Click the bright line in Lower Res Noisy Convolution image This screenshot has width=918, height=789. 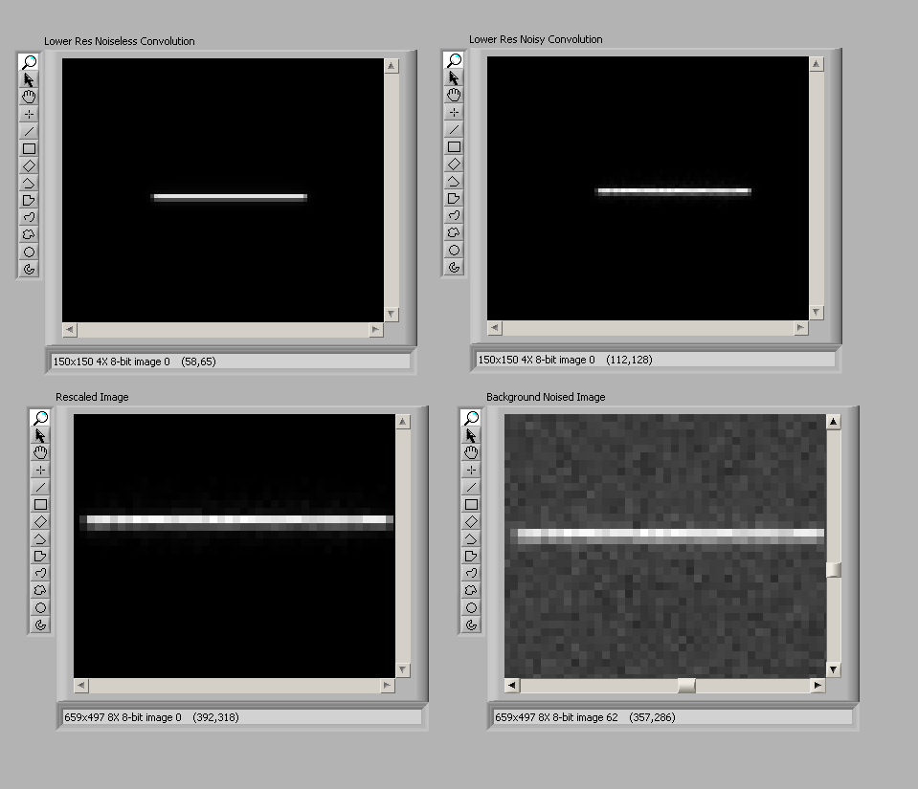coord(673,191)
